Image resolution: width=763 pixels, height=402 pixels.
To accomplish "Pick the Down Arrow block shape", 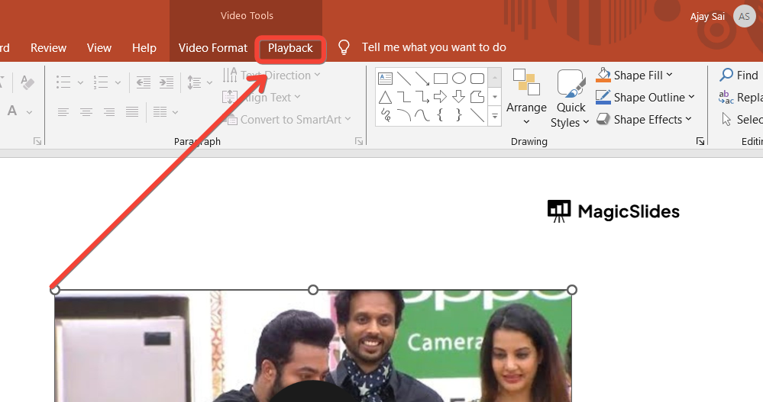I will point(459,97).
